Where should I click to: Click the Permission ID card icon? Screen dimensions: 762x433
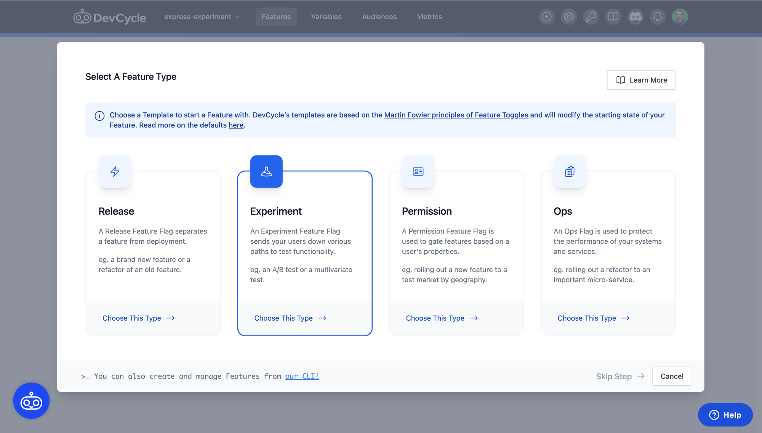pos(418,171)
